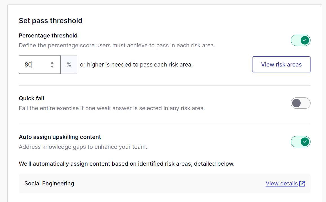This screenshot has width=326, height=202.
Task: Click the checkmark knob in Percentage threshold toggle
Action: (305, 40)
